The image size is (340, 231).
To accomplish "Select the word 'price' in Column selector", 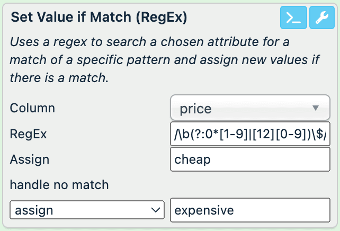I will [195, 109].
